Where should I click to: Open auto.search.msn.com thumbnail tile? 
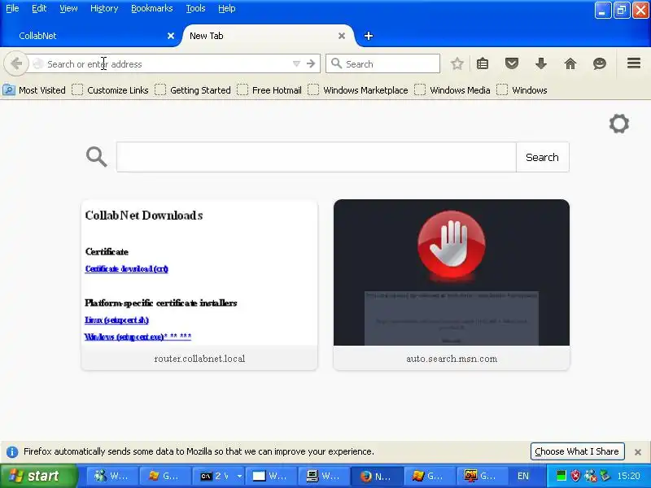point(452,285)
